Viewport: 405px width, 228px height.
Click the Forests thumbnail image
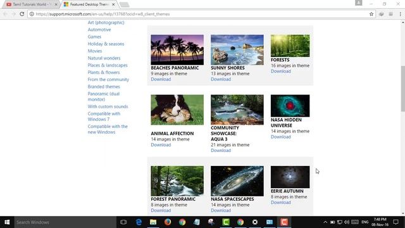click(x=290, y=46)
